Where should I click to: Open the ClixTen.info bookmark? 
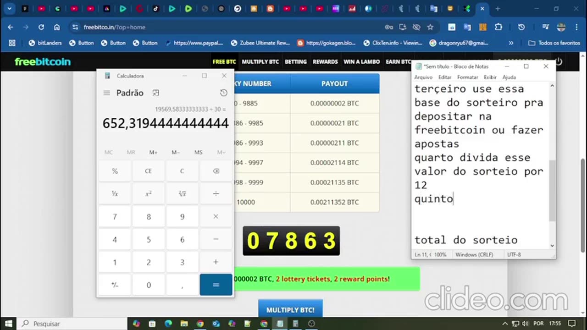pos(393,43)
